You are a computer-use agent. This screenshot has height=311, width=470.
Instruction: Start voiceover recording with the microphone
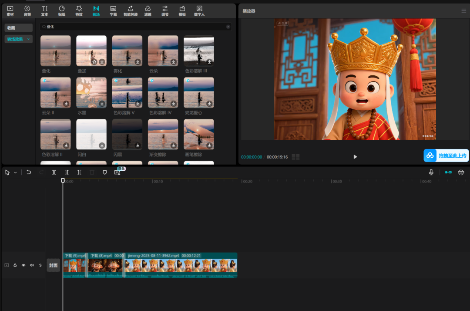click(431, 172)
